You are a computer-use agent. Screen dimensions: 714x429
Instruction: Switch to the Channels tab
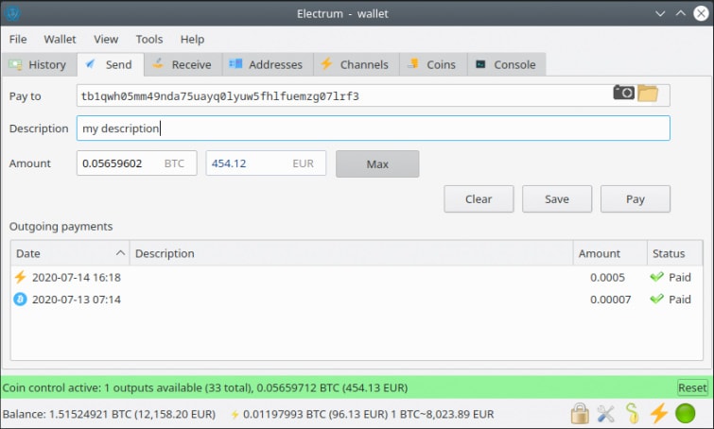(355, 65)
